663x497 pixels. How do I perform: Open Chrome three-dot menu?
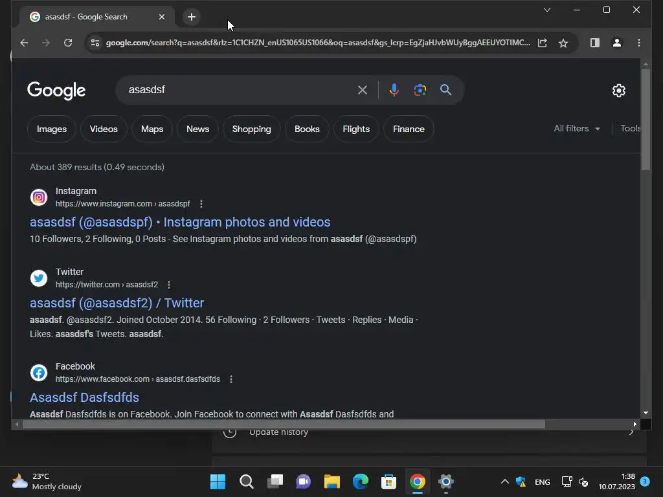(638, 43)
